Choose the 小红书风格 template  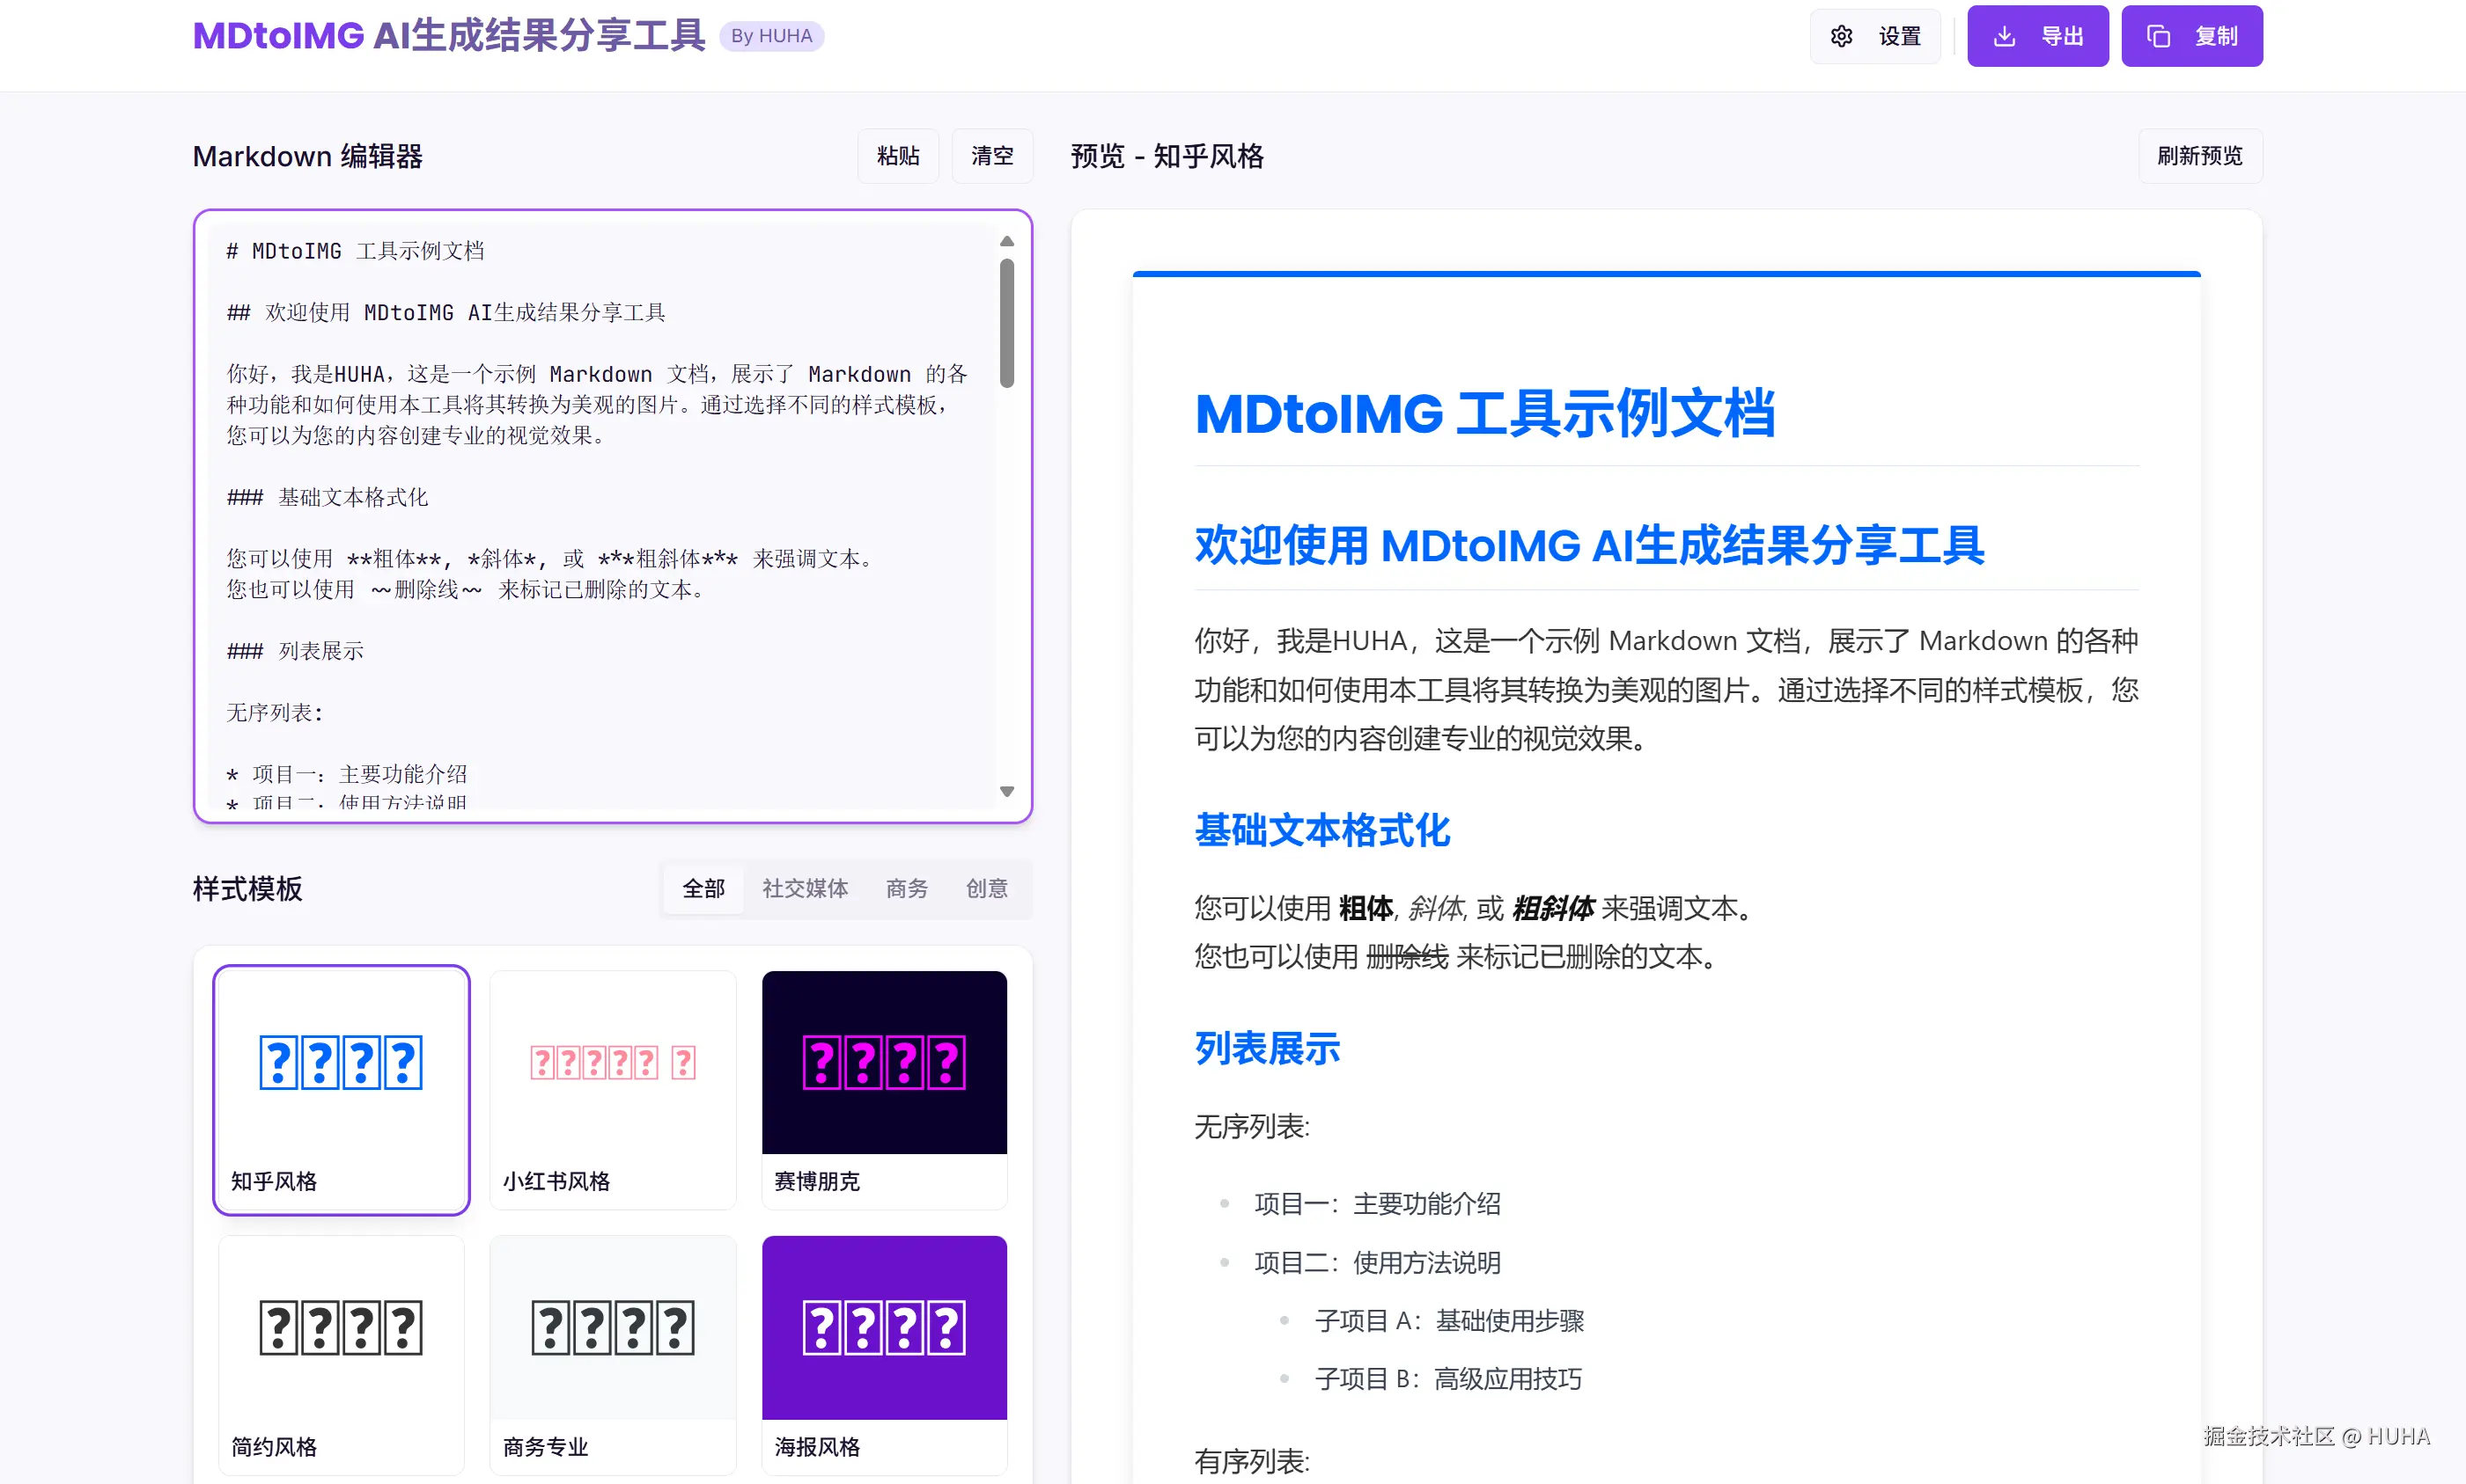coord(613,1088)
